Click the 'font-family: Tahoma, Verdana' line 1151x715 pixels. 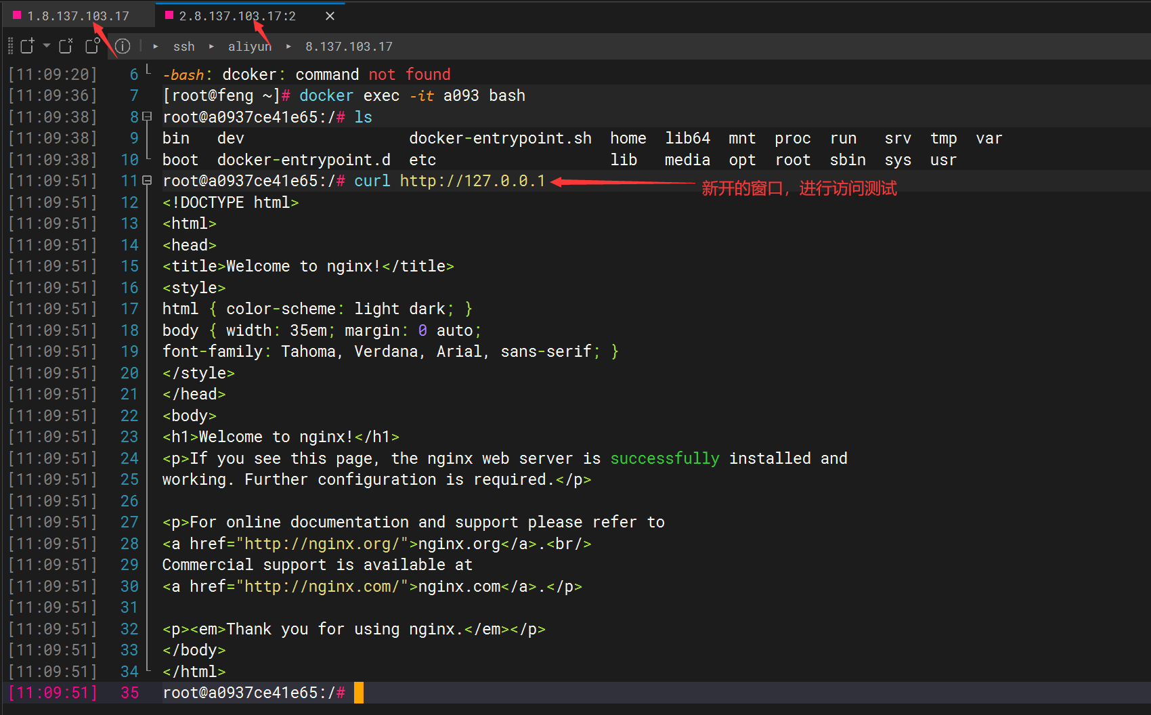coord(391,351)
